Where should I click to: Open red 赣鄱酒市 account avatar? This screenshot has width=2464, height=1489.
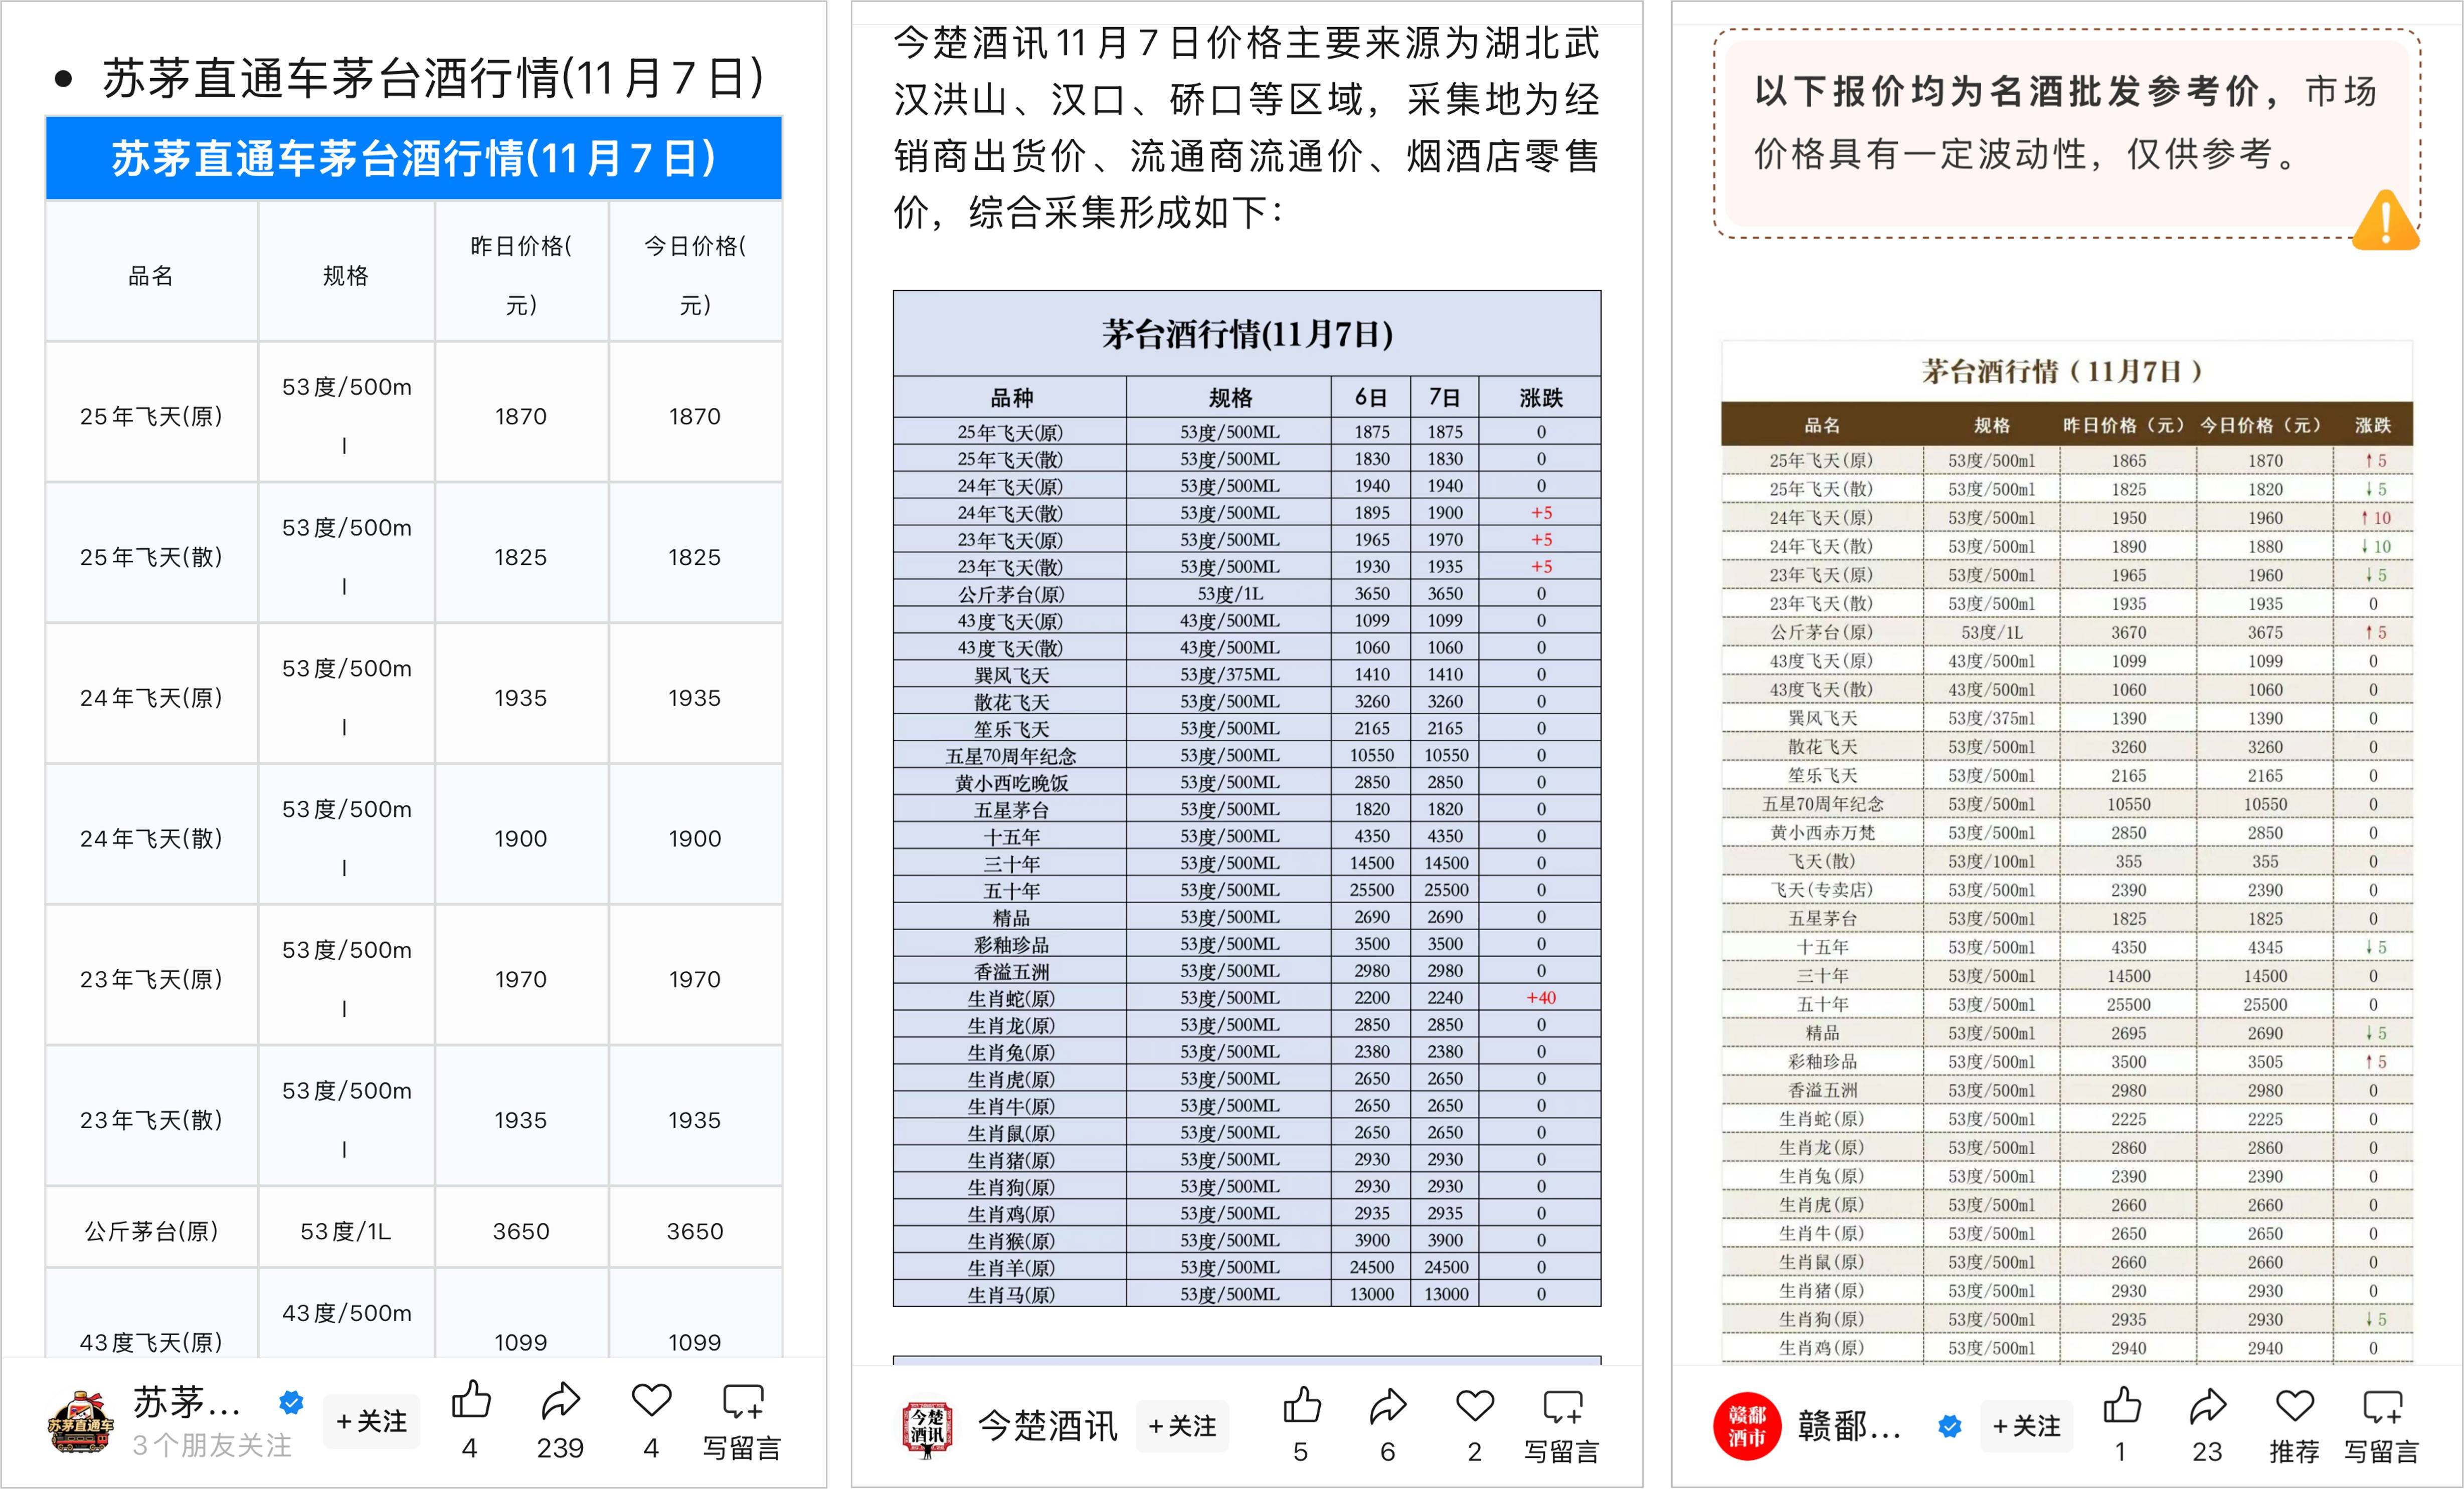click(1746, 1426)
